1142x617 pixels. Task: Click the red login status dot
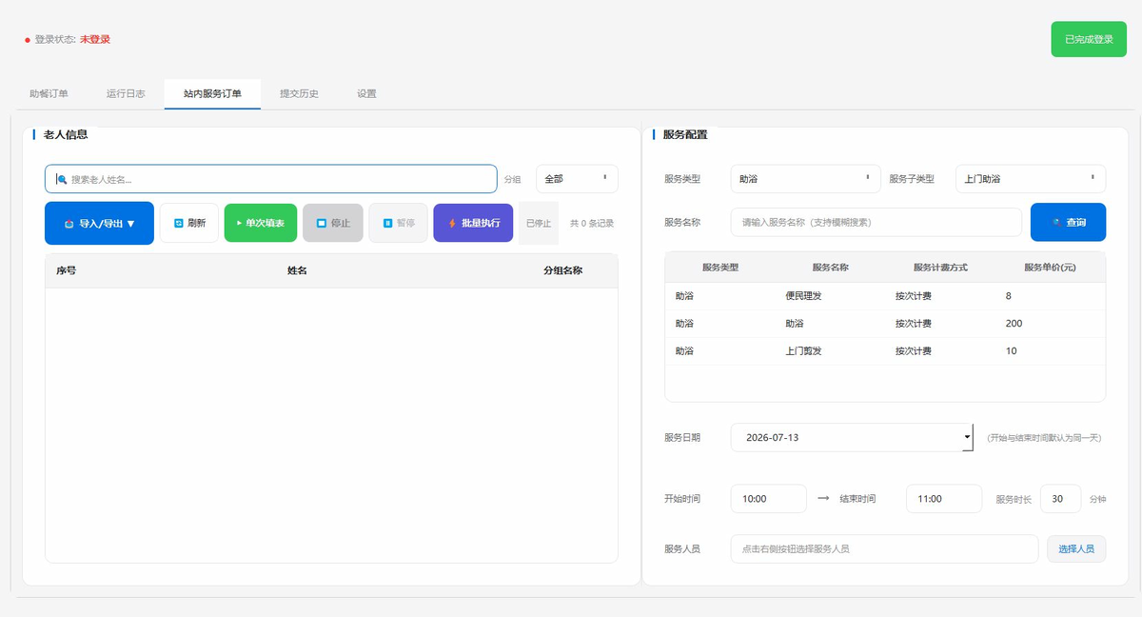[27, 40]
